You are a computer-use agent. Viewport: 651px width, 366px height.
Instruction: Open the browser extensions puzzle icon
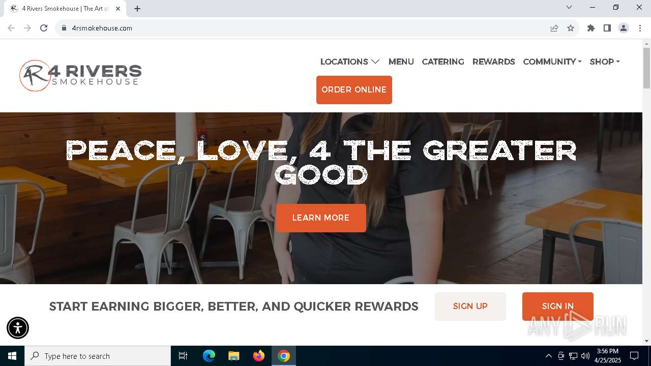click(591, 28)
